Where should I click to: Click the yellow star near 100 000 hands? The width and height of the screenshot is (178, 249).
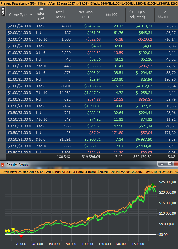(88, 219)
